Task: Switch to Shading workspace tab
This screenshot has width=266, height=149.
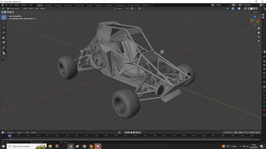Action: pyautogui.click(x=89, y=5)
